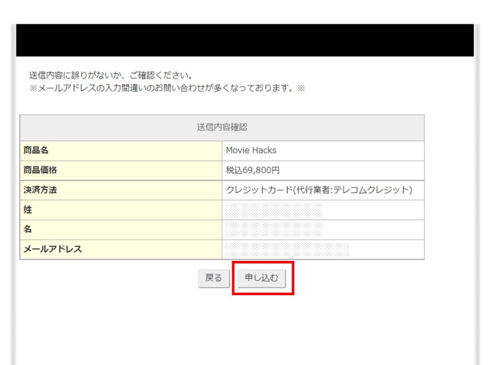Click the blurred 名 value cell
The image size is (489, 365).
(x=323, y=230)
